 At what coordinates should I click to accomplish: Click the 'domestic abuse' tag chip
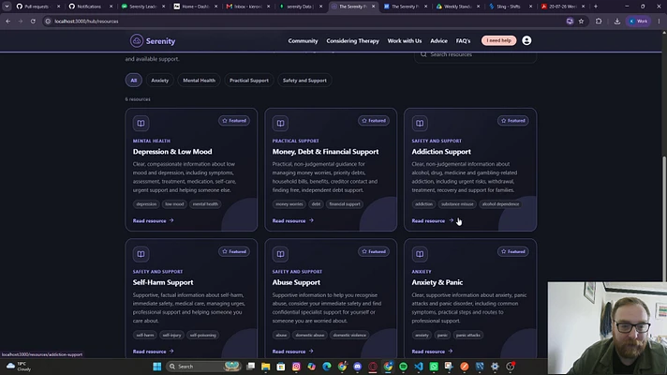(310, 336)
